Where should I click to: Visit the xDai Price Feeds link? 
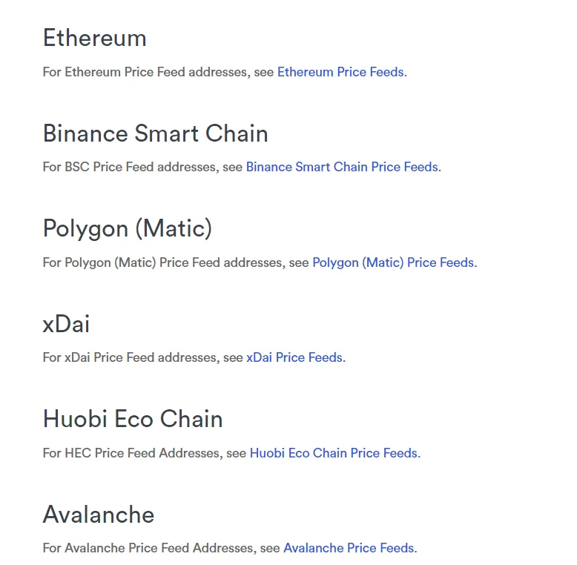pos(294,357)
